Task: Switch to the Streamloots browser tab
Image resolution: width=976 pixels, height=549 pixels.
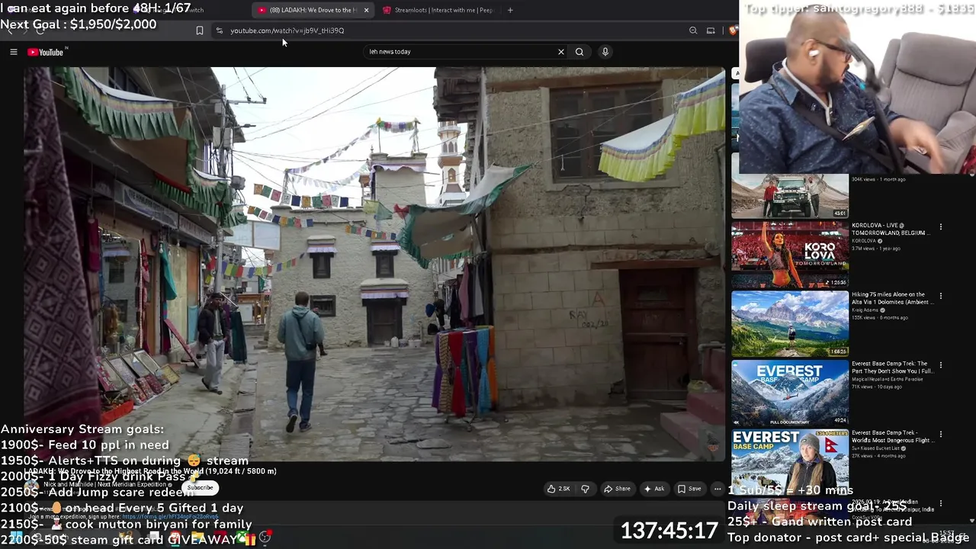Action: pyautogui.click(x=438, y=10)
